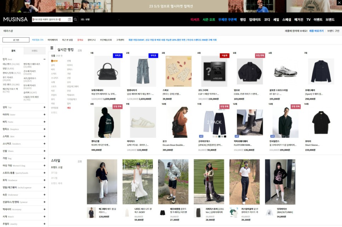Image resolution: width=342 pixels, height=227 pixels.
Task: Open 최근 본 상품 link
Action: tap(67, 40)
